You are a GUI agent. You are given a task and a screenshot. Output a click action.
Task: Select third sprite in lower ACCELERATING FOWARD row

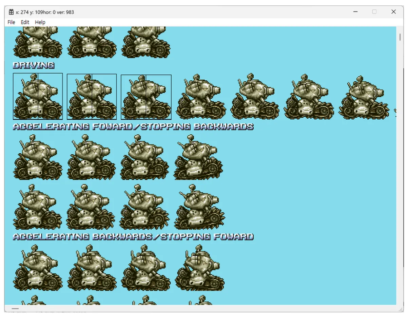tap(145, 207)
